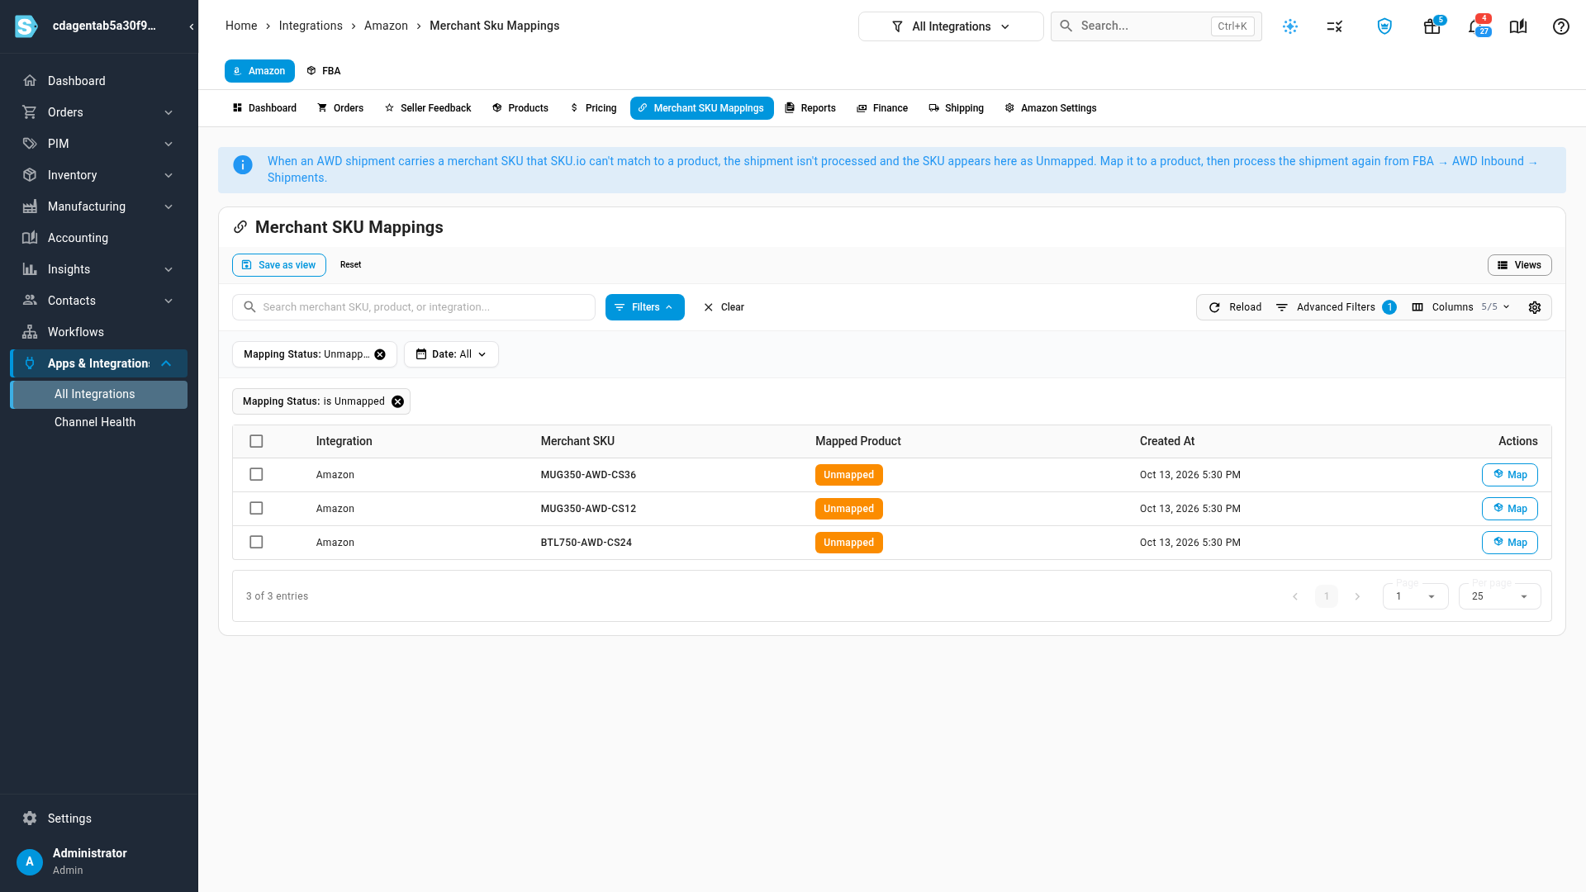Focus the global Search box

[x=1156, y=26]
